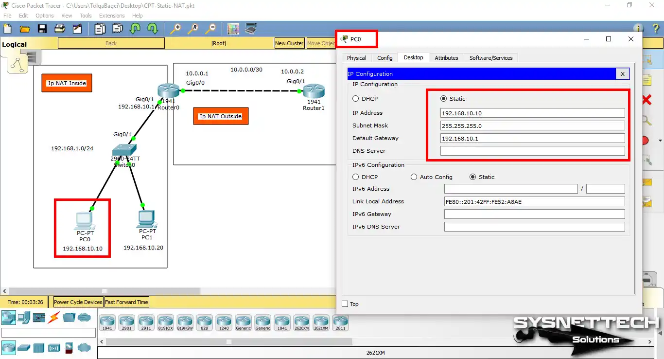This screenshot has width=664, height=359.
Task: Switch to the Config tab of PC0
Action: click(385, 57)
